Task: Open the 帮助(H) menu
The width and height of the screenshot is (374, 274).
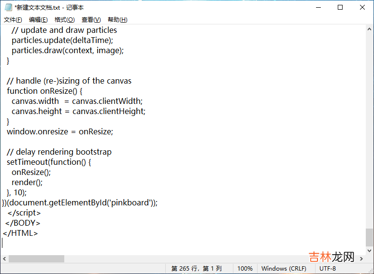Action: [x=117, y=20]
